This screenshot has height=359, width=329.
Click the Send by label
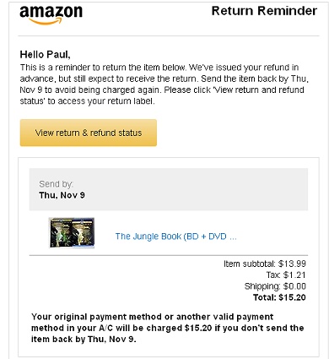tap(56, 184)
